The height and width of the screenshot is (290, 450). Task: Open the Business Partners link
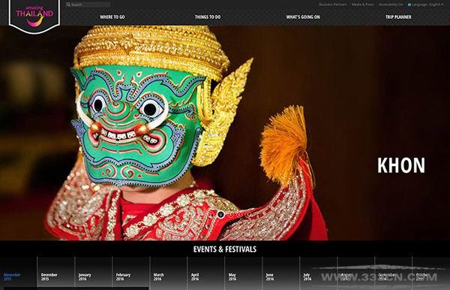point(333,5)
